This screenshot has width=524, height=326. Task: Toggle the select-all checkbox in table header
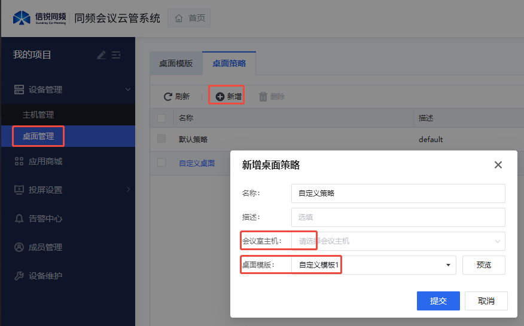pos(162,118)
